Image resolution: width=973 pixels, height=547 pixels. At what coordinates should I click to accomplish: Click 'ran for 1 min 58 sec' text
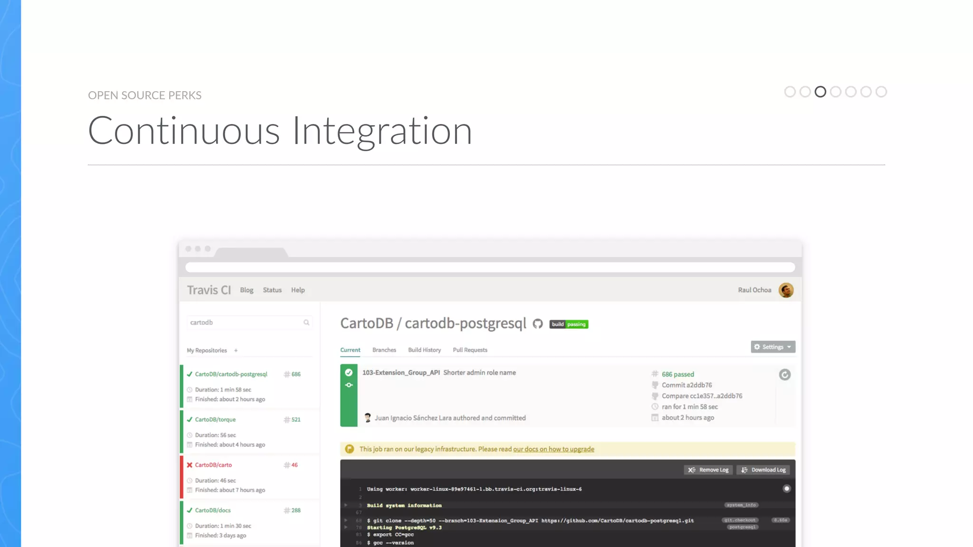tap(690, 407)
